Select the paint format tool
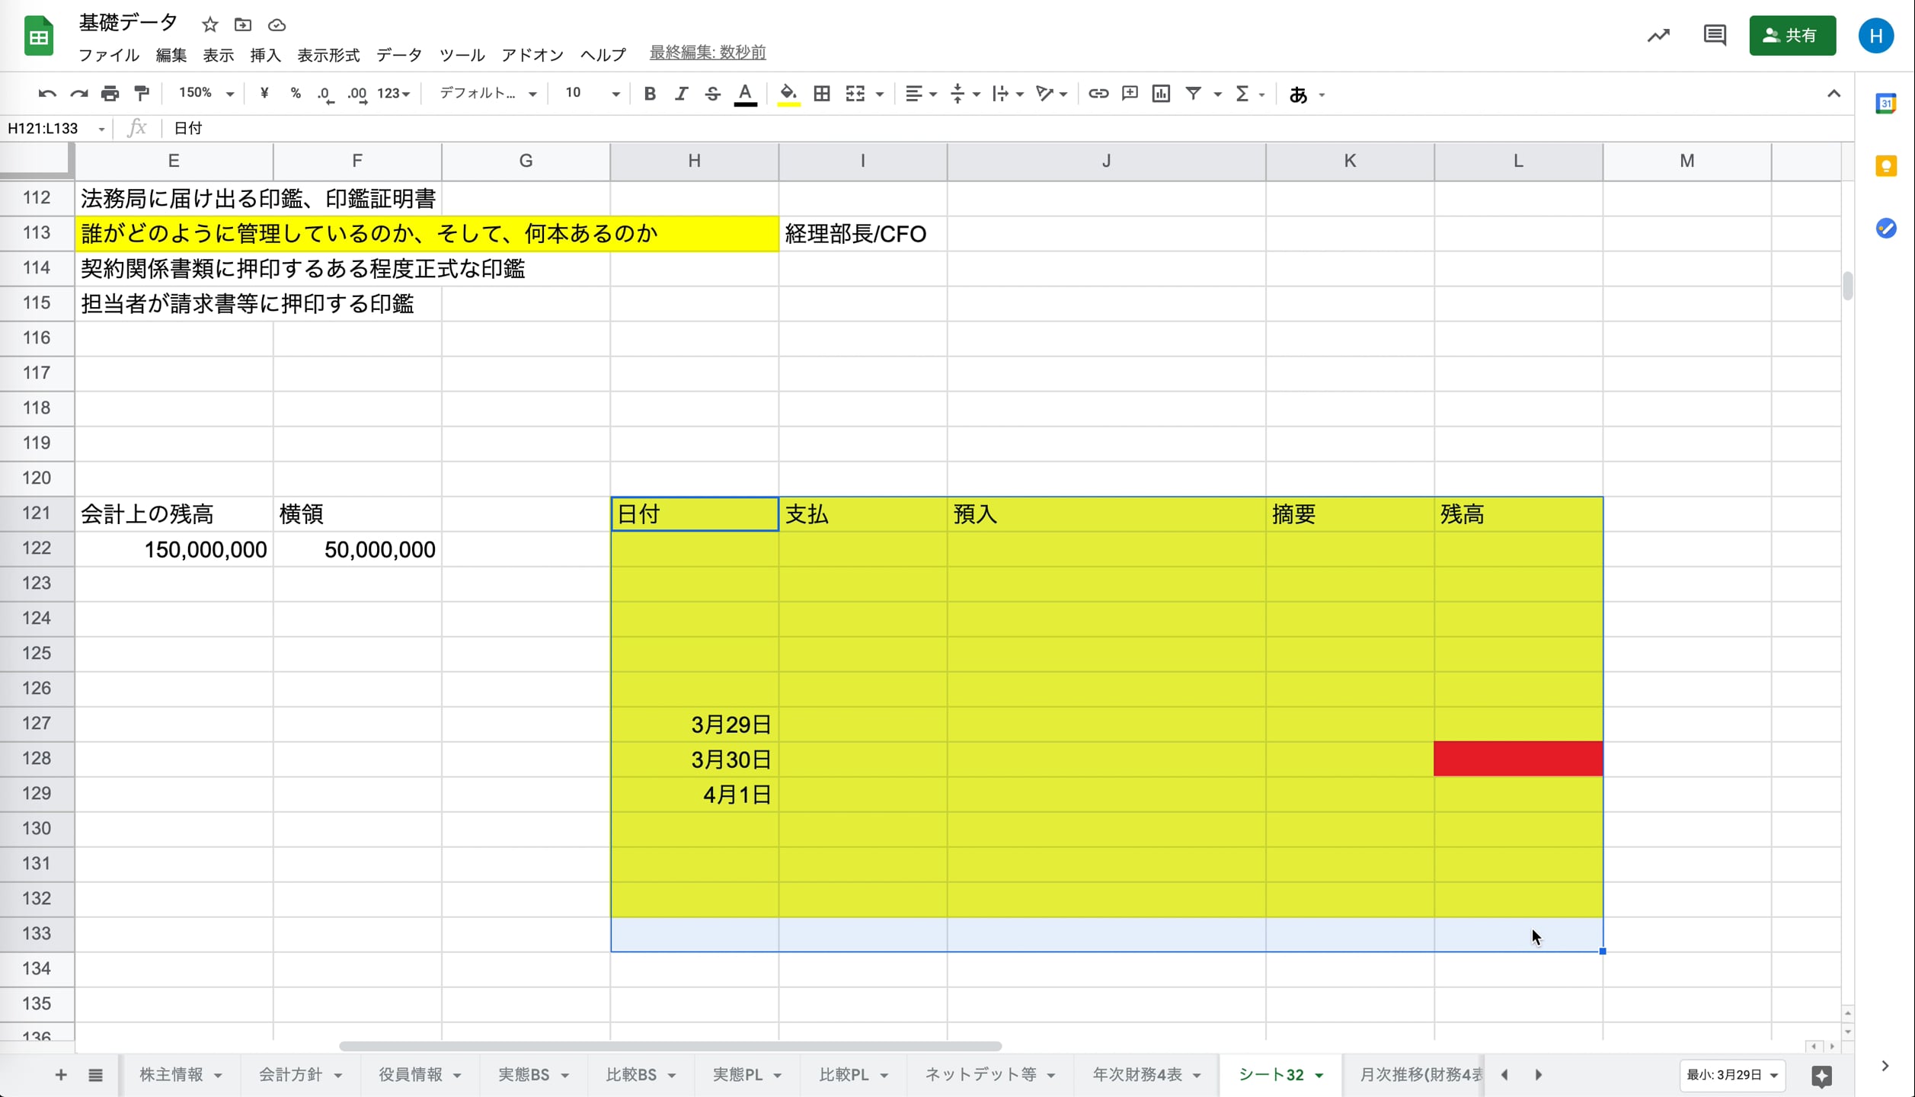Viewport: 1915px width, 1097px height. (x=142, y=93)
